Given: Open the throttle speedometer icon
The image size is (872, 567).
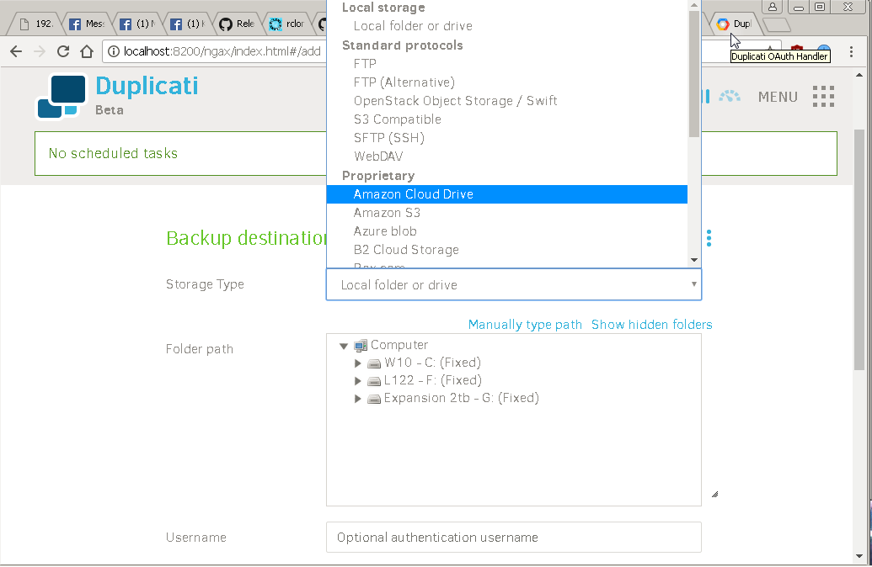Looking at the screenshot, I should point(730,97).
